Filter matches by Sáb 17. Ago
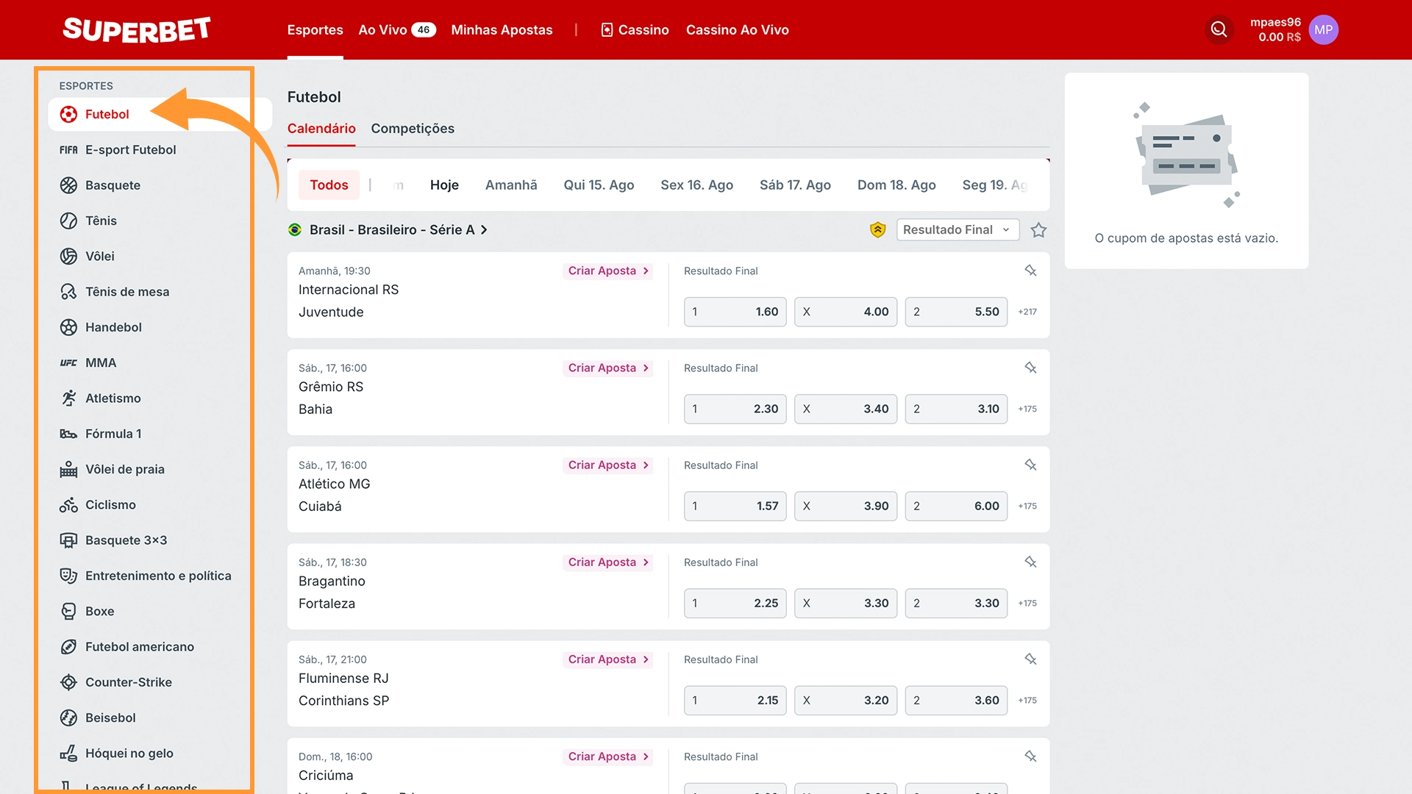 click(x=795, y=185)
